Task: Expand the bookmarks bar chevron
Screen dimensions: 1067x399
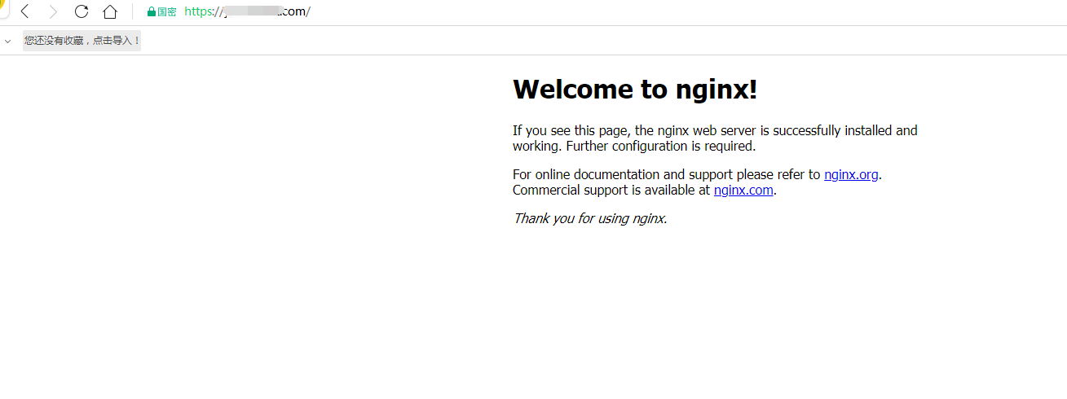Action: (7, 41)
